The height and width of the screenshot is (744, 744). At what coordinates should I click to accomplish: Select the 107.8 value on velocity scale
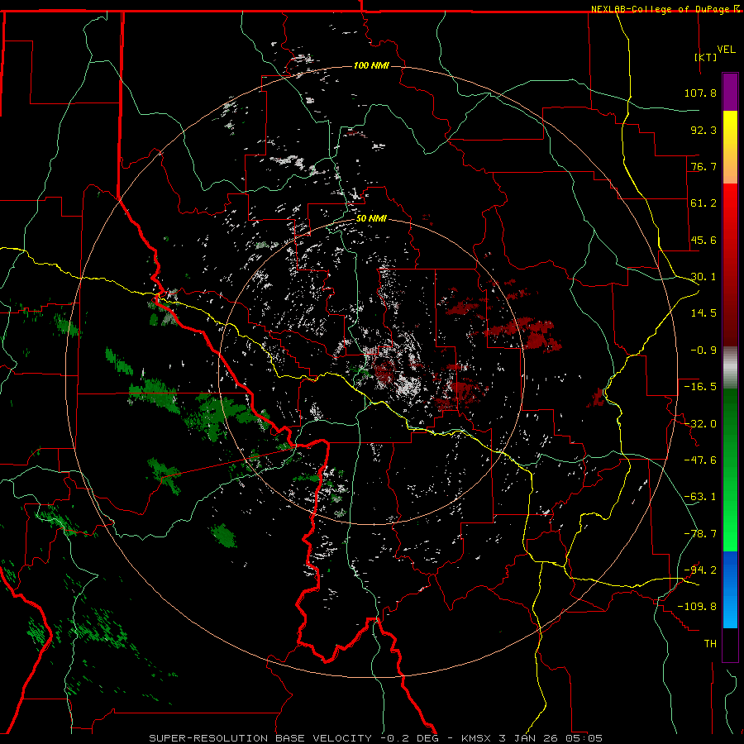pyautogui.click(x=700, y=93)
